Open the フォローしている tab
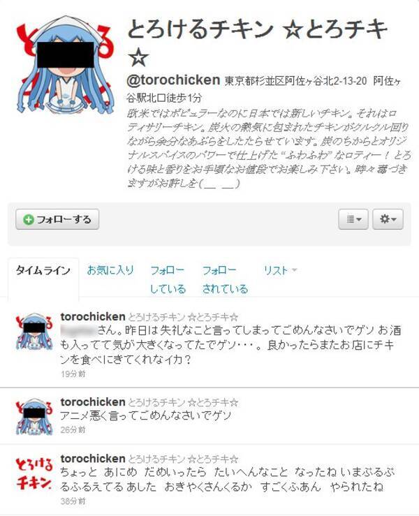The height and width of the screenshot is (516, 419). pos(168,279)
